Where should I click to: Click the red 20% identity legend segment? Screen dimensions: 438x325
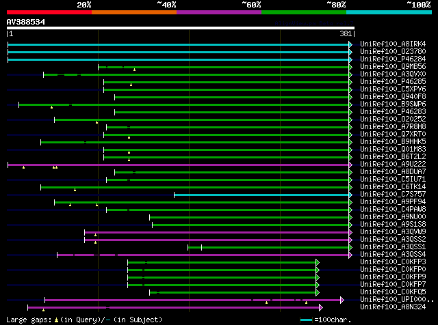tap(49, 12)
